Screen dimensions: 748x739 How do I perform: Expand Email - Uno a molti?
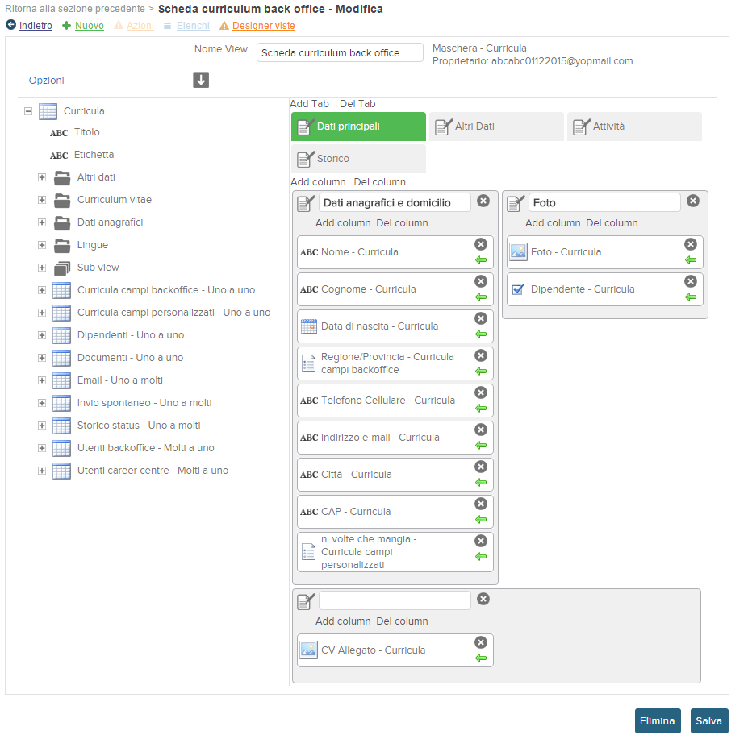click(42, 380)
